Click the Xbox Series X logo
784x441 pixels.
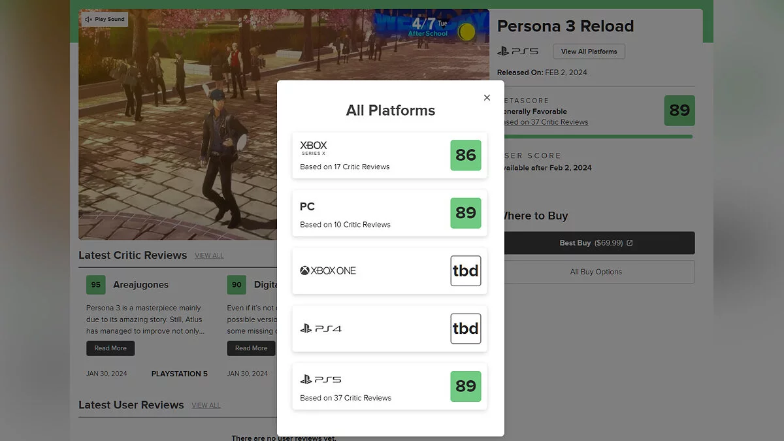tap(314, 148)
